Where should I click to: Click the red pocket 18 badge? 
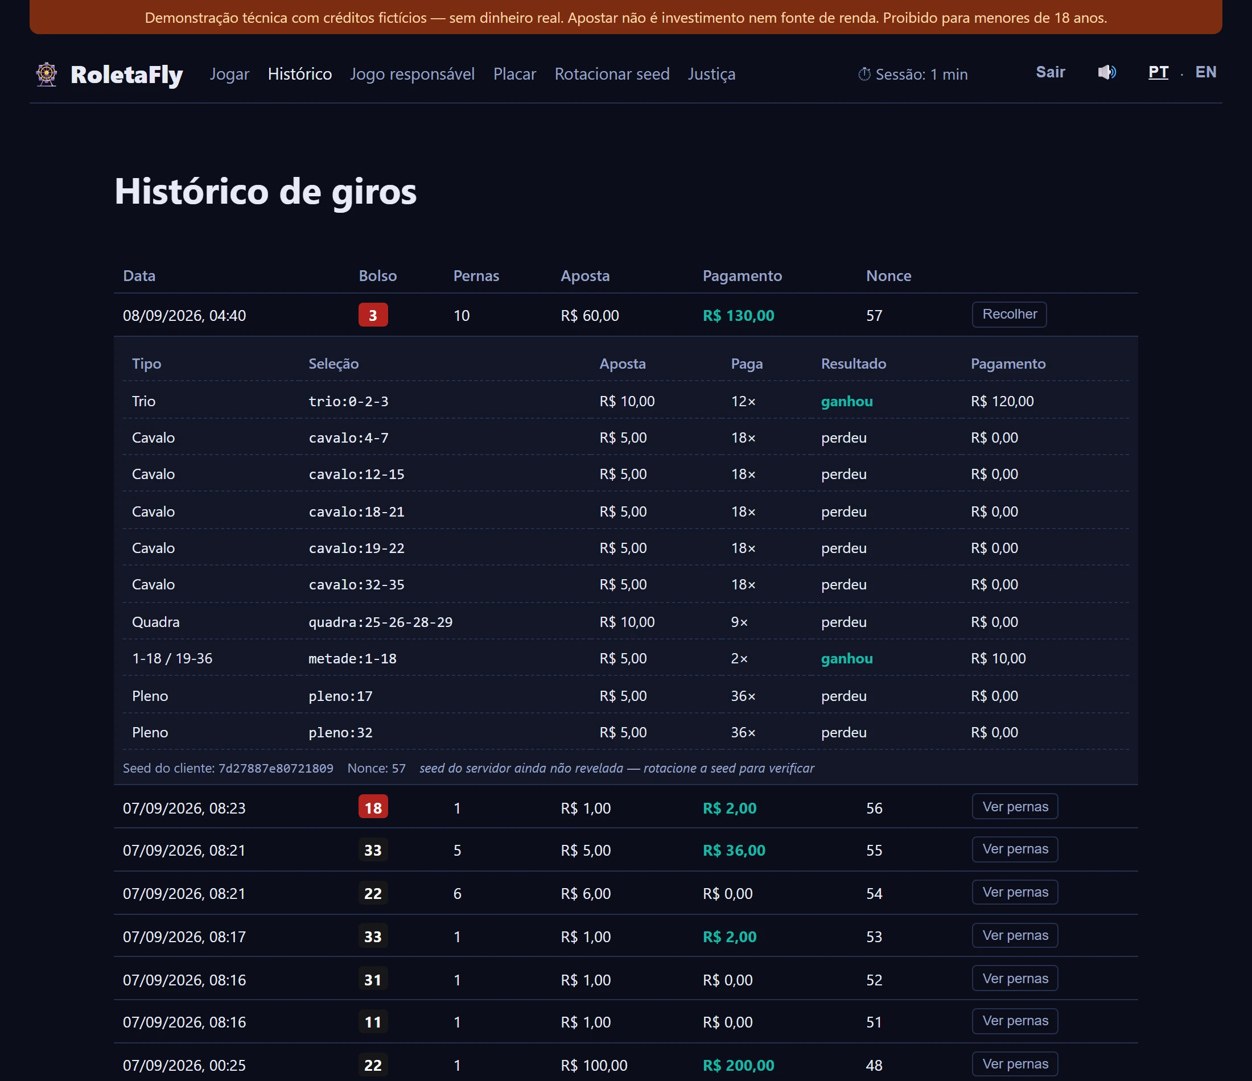(x=373, y=807)
